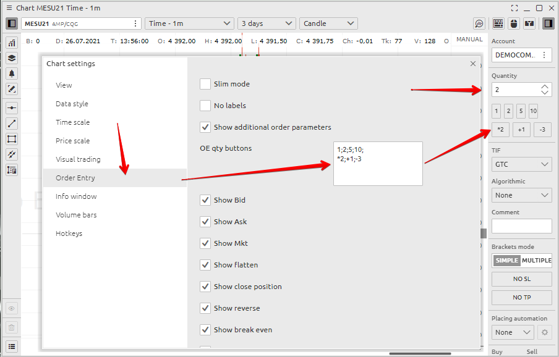
Task: Click the gear next to Placing automation
Action: [545, 332]
